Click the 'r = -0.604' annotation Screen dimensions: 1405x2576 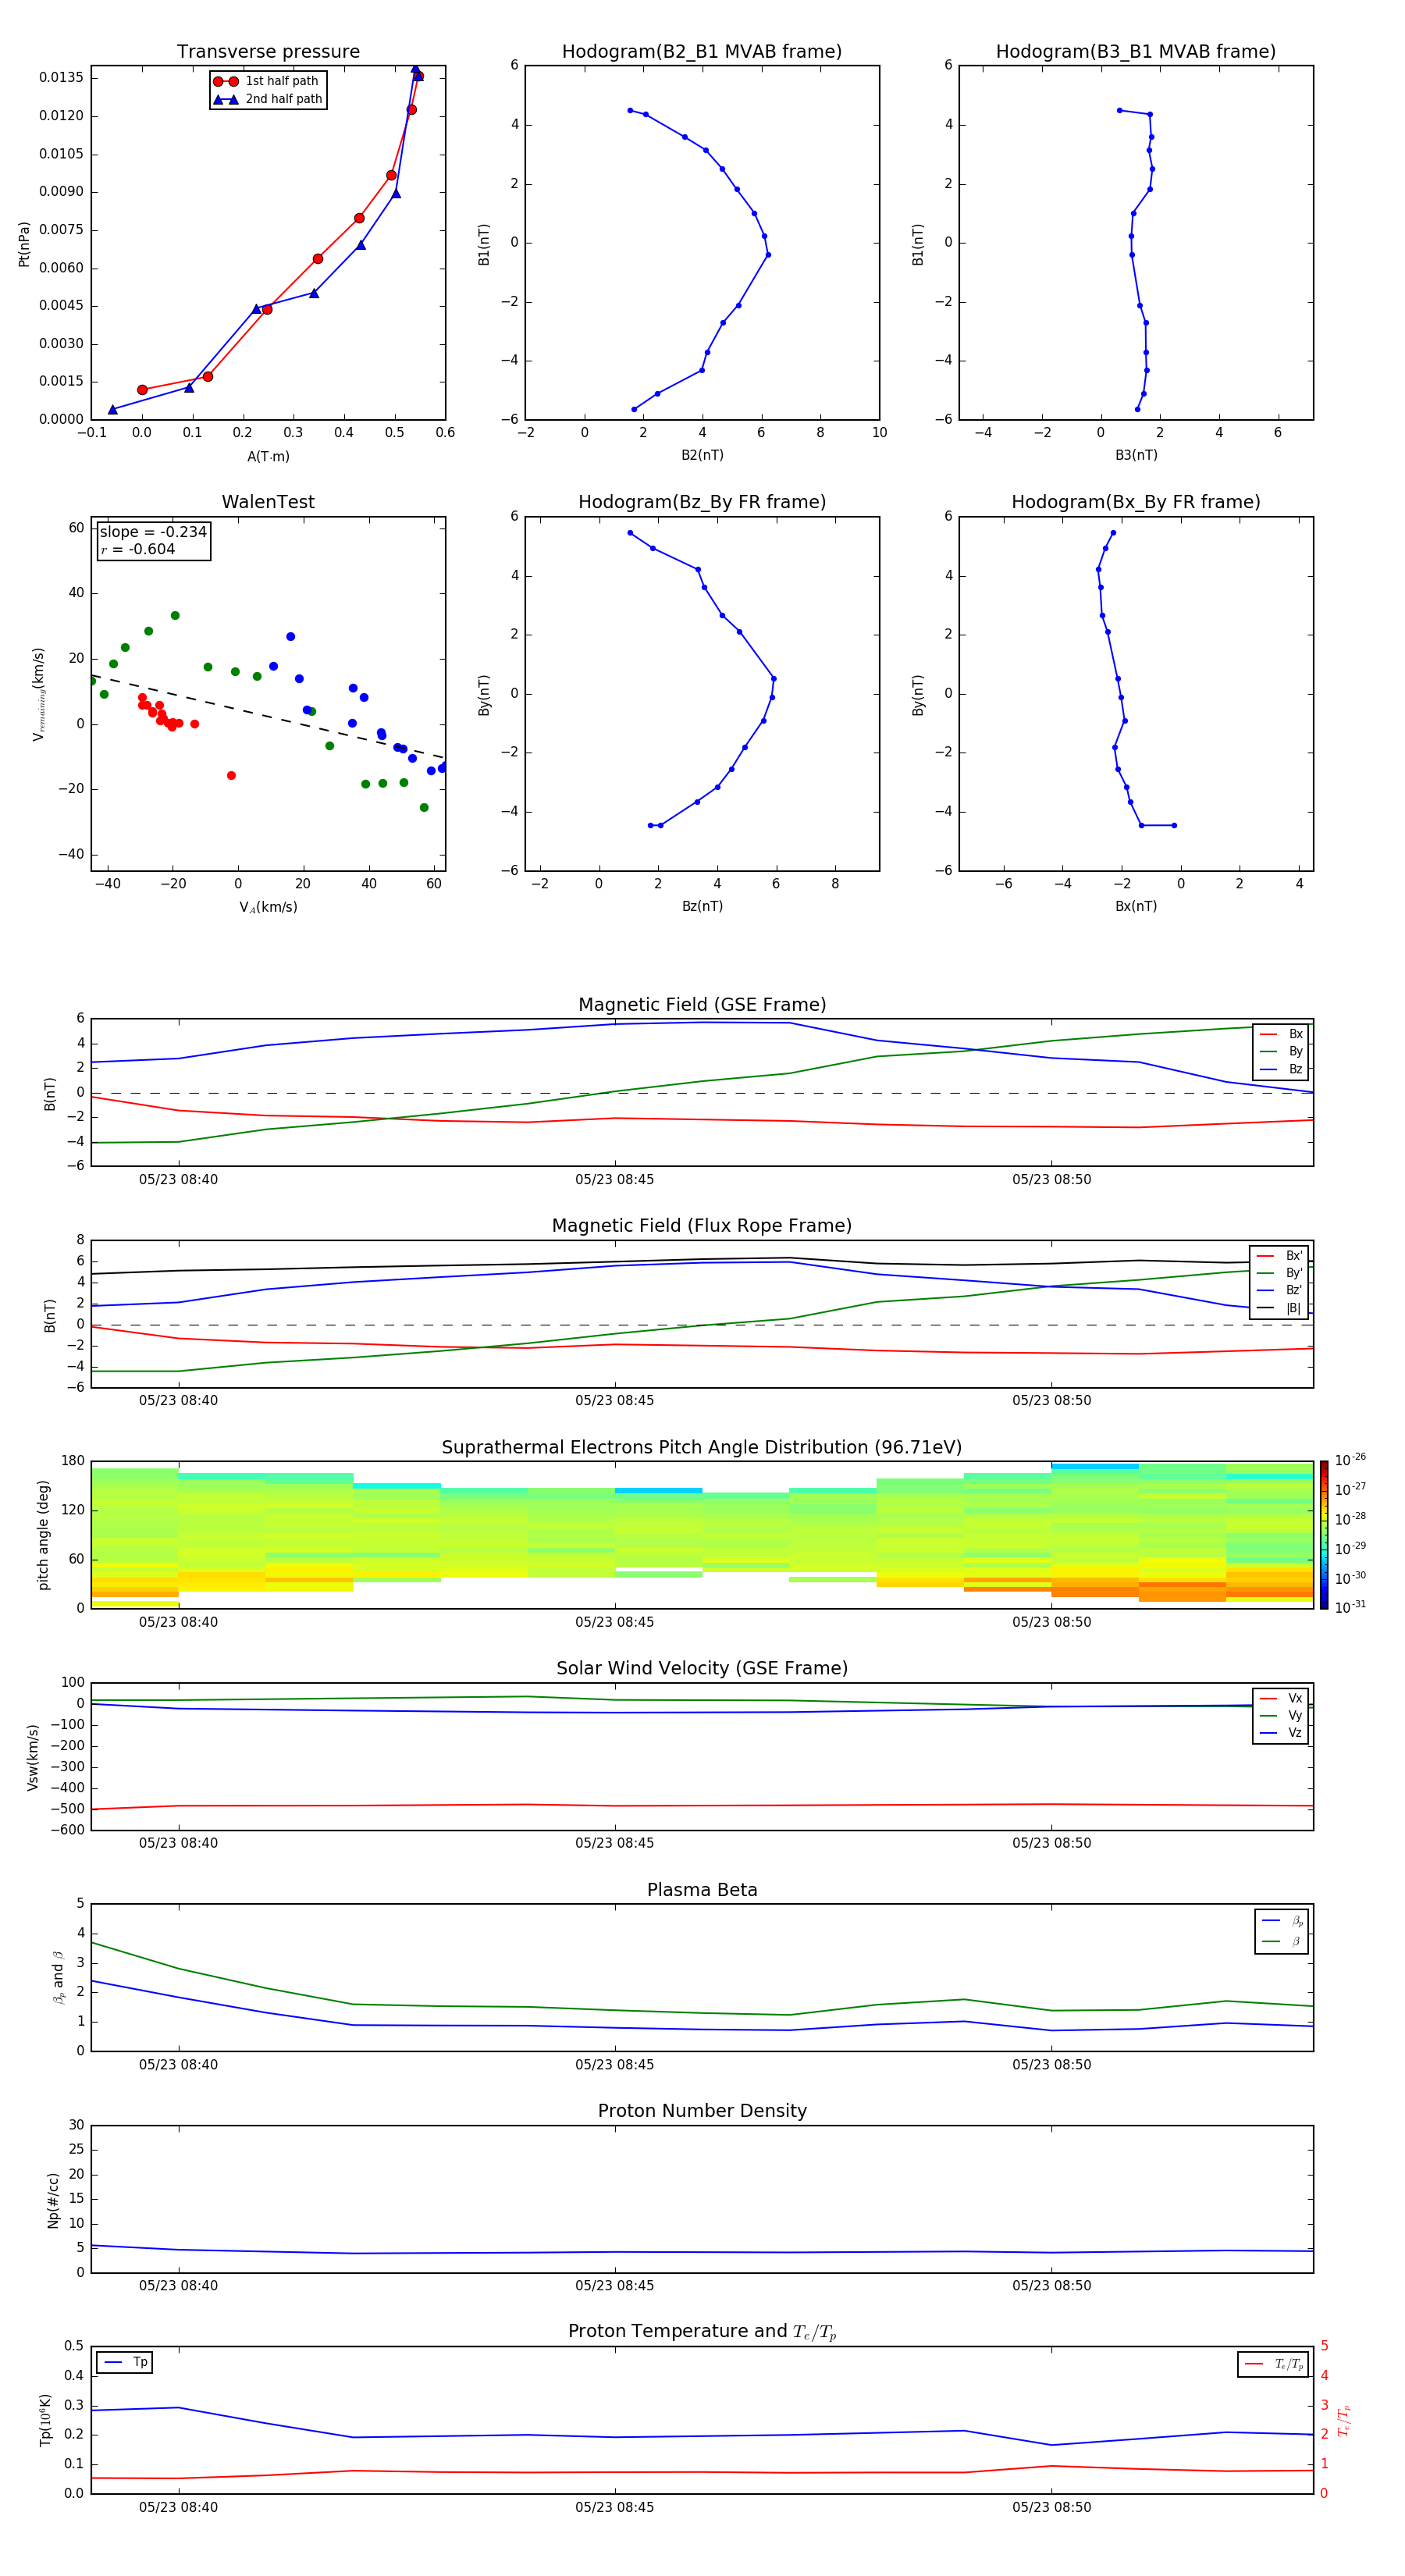[x=138, y=549]
